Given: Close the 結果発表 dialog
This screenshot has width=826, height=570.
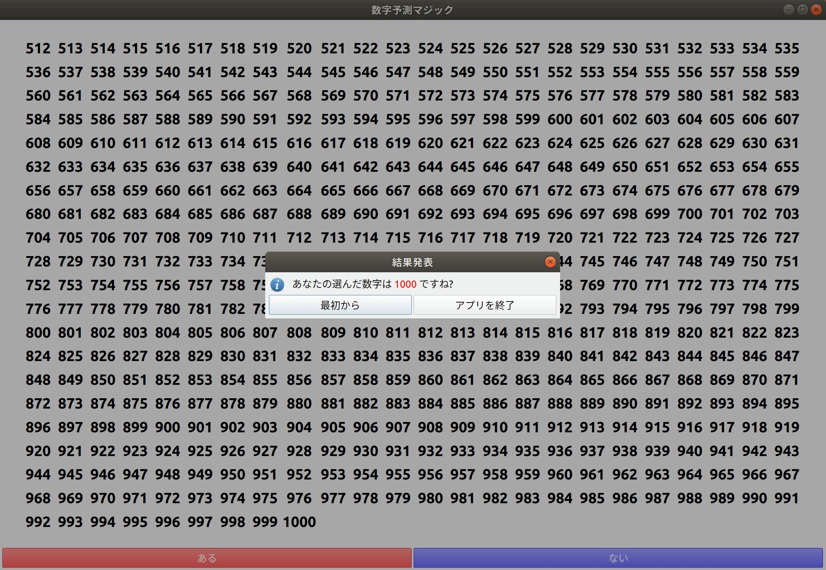Looking at the screenshot, I should pos(550,262).
